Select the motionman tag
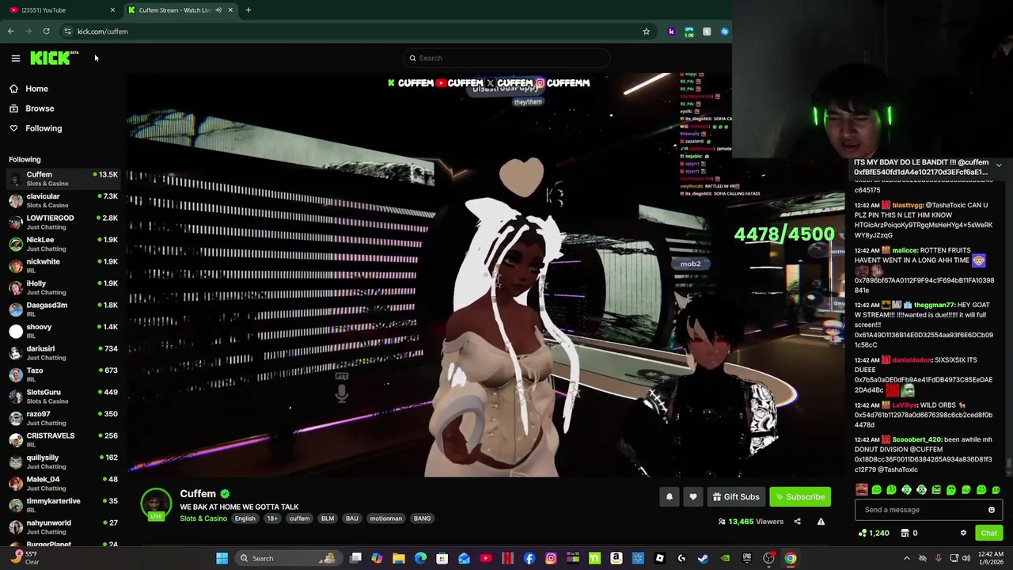Screen dimensions: 1013x570 tap(386, 519)
